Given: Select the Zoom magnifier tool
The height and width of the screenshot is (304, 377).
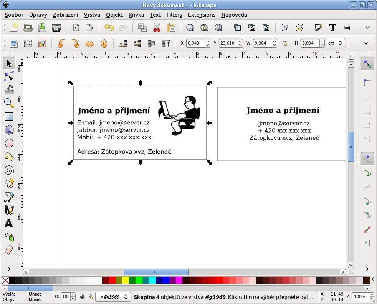Looking at the screenshot, I should 9,103.
